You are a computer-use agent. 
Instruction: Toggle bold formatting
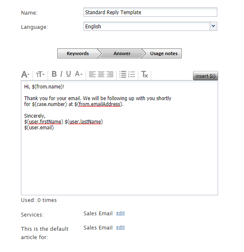coord(54,74)
